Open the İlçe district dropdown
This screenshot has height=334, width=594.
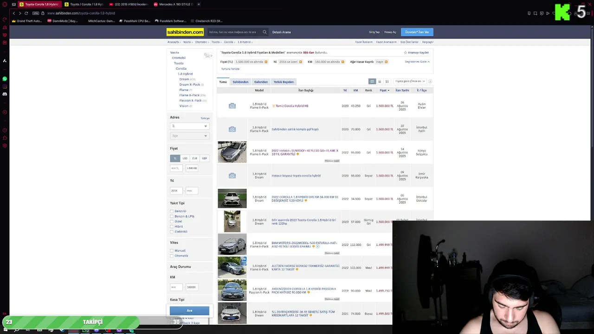pos(189,135)
